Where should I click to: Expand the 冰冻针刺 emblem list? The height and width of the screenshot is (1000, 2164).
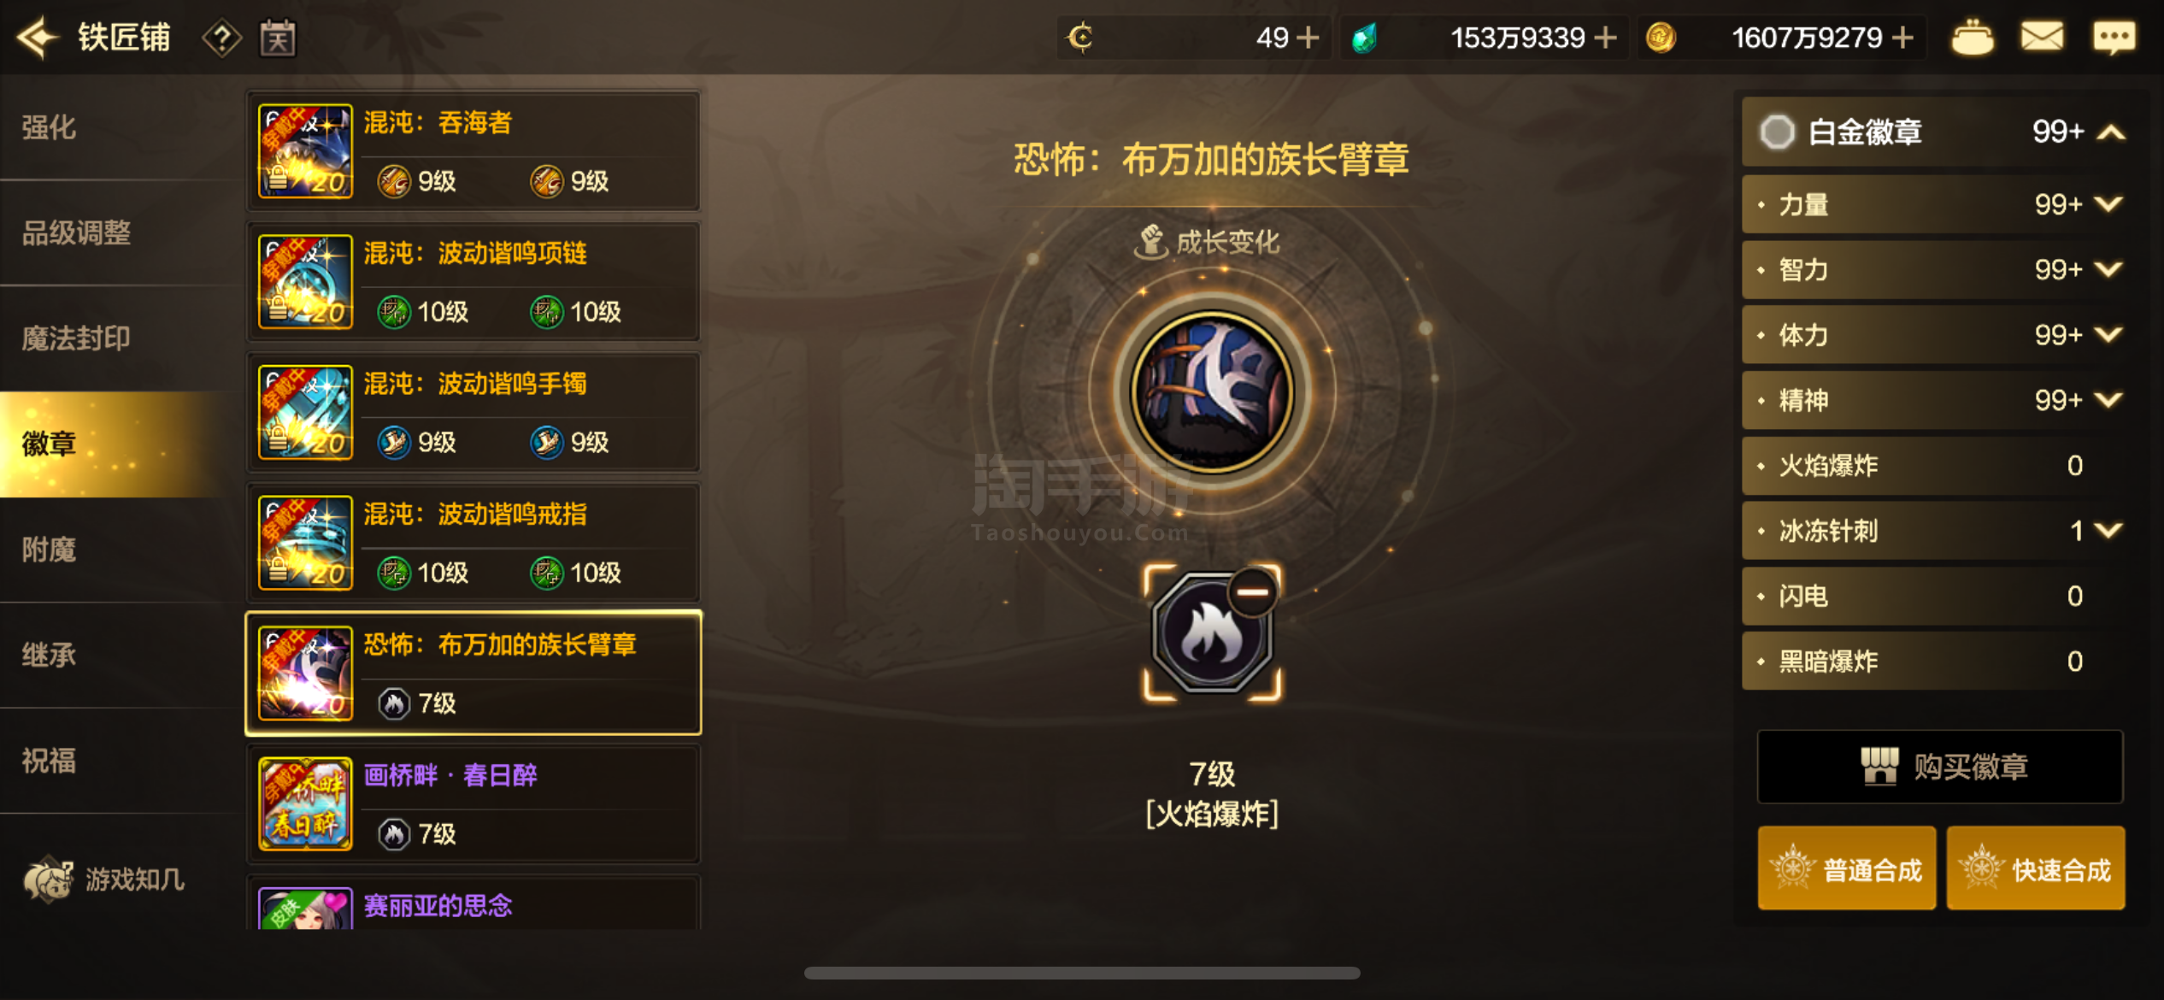tap(2109, 531)
